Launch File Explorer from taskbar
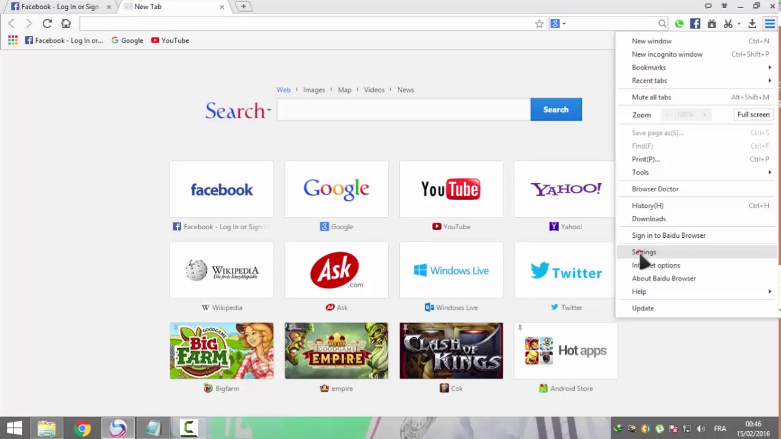The height and width of the screenshot is (439, 781). point(46,428)
